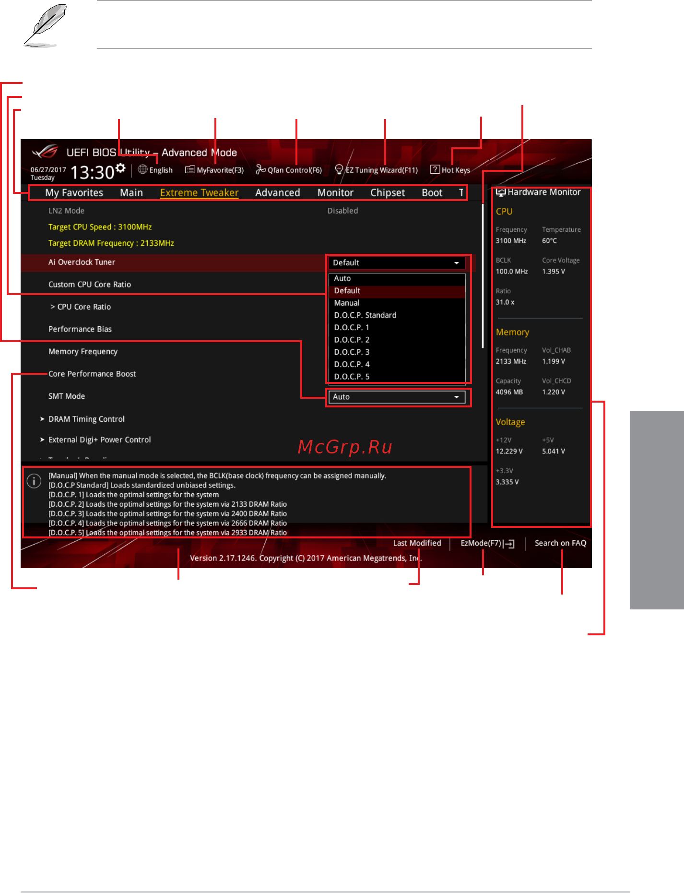The width and height of the screenshot is (684, 893).
Task: Click the main menu vertical scrollbar
Action: pyautogui.click(x=483, y=276)
